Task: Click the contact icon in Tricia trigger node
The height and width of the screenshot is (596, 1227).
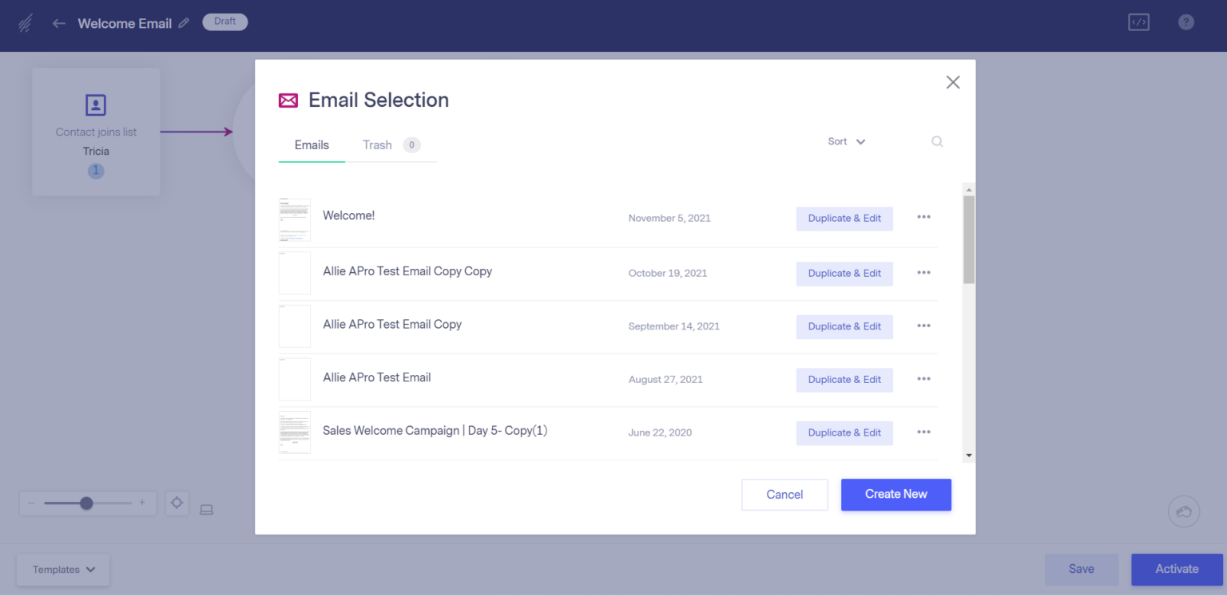Action: [95, 105]
